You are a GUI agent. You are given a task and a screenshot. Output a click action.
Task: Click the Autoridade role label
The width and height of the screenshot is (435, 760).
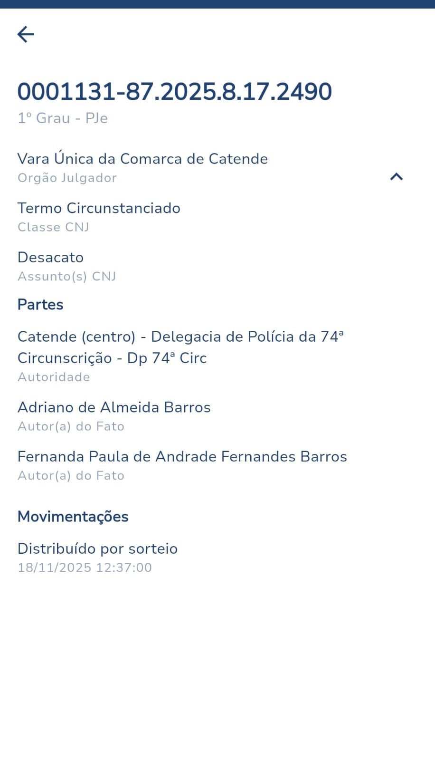coord(54,377)
